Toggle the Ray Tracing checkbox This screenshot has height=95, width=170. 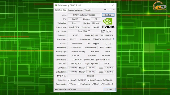[79, 84]
